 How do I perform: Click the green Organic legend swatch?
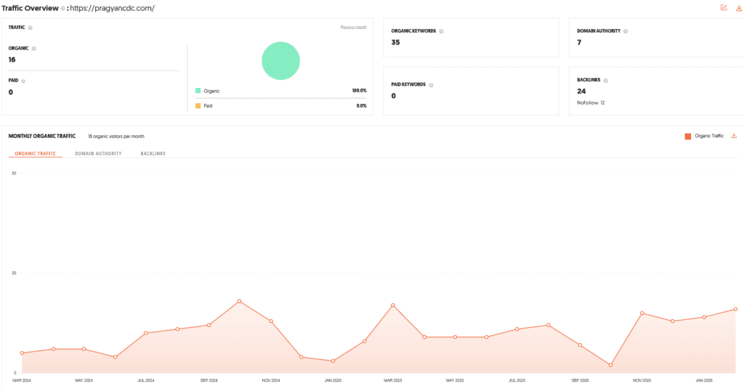(198, 91)
